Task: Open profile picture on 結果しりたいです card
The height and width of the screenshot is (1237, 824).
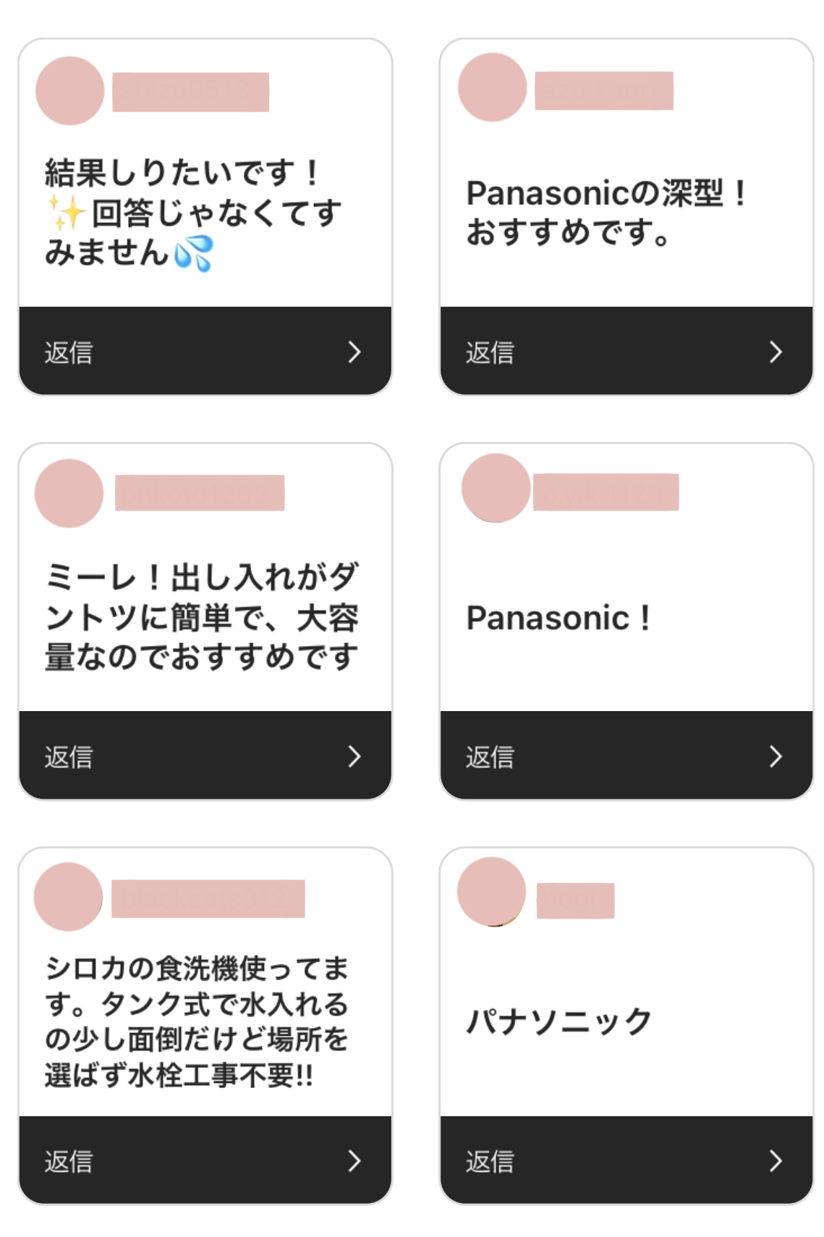Action: 70,91
